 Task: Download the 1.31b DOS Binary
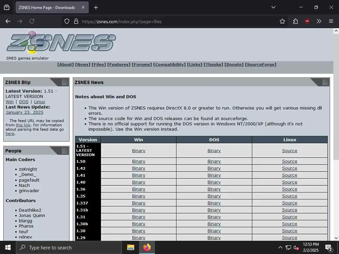click(x=214, y=210)
